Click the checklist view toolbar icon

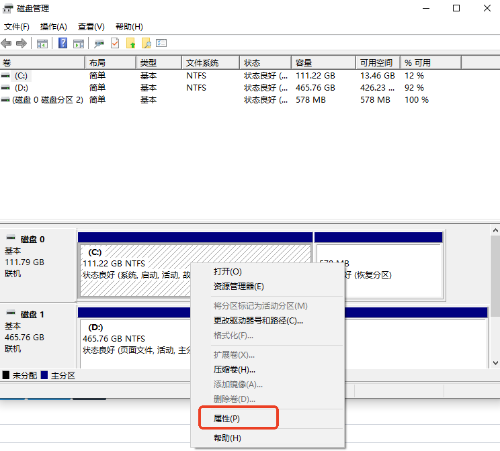(161, 44)
